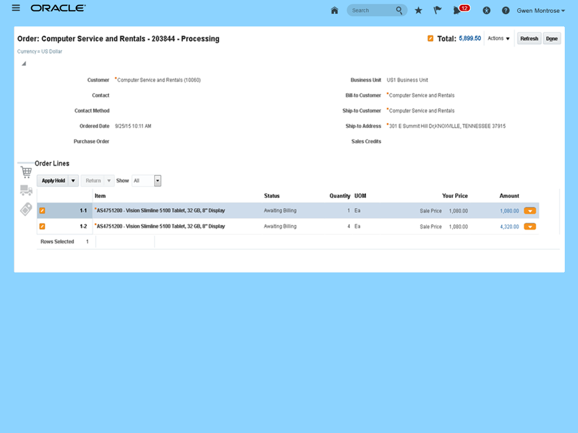Click the UOM column header

[x=360, y=196]
